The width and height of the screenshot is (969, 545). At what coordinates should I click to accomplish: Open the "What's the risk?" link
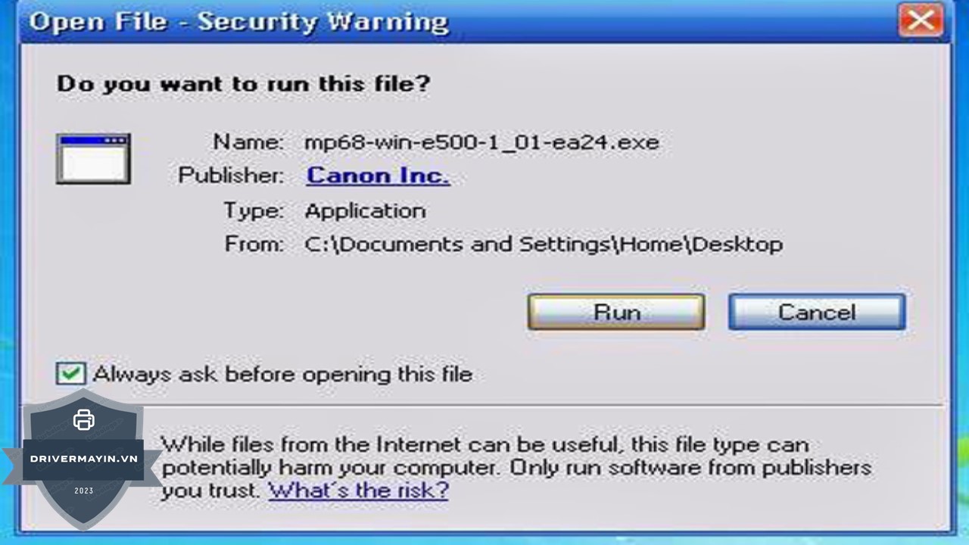pos(359,490)
